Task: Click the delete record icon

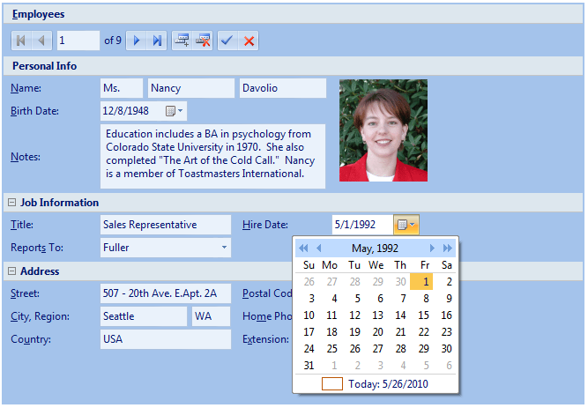Action: click(203, 41)
